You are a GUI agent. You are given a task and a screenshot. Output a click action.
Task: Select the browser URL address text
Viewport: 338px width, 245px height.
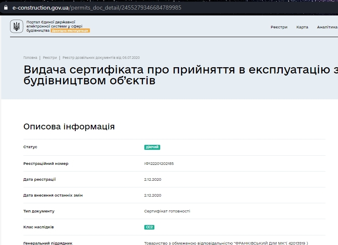(97, 8)
